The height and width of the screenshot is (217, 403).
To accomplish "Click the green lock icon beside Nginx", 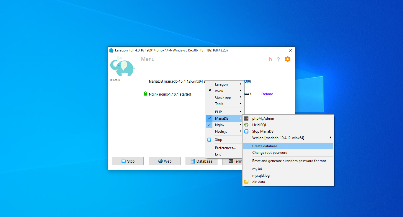I will [145, 94].
